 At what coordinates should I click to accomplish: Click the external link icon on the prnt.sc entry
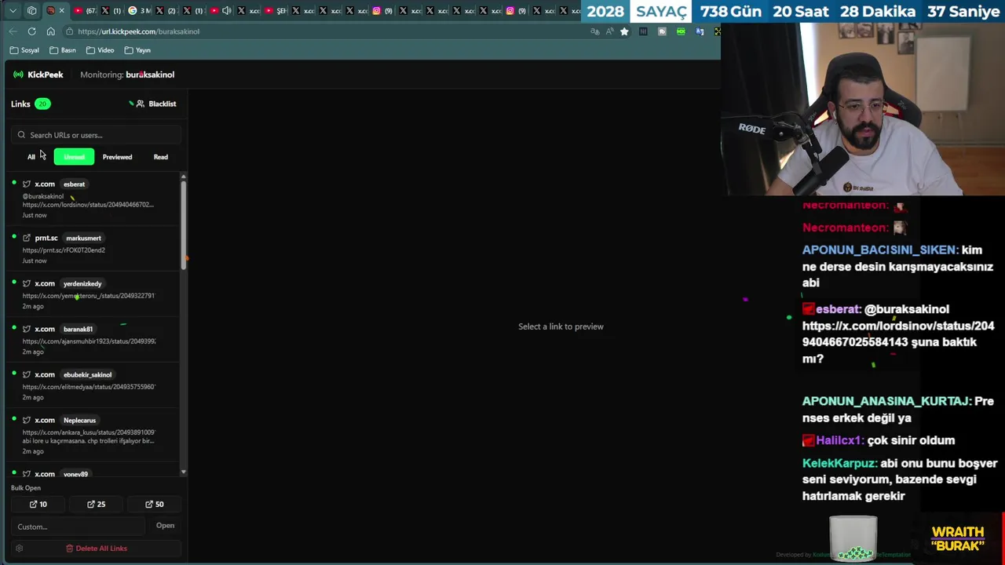pyautogui.click(x=27, y=238)
